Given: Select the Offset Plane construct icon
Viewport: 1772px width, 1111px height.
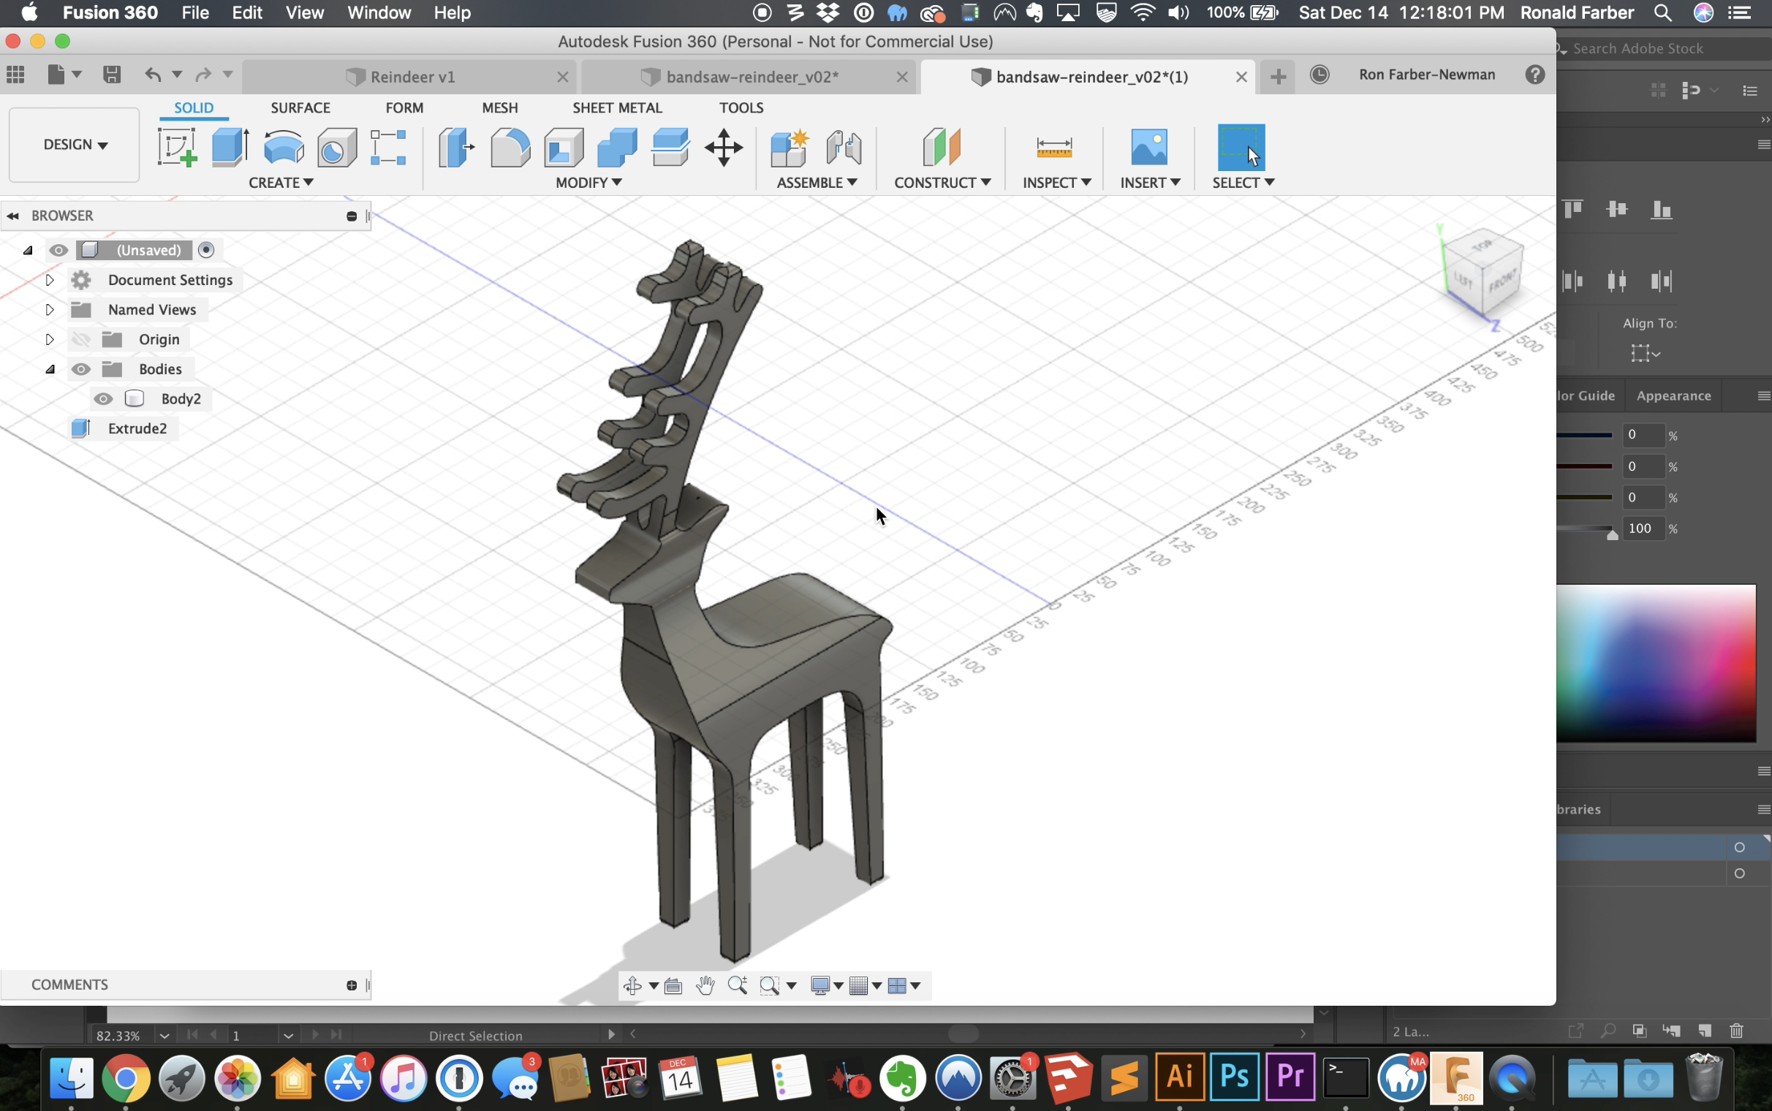Looking at the screenshot, I should click(942, 147).
